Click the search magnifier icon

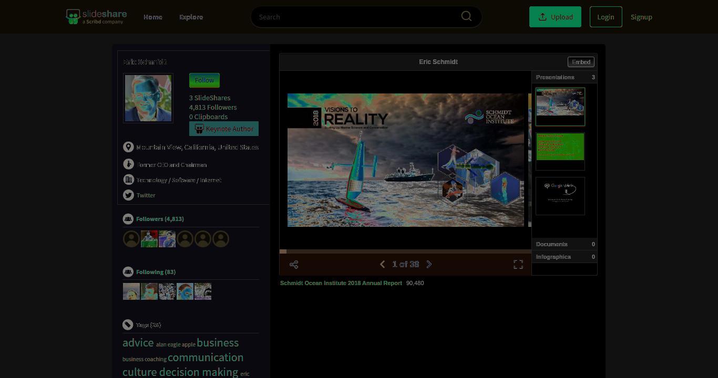click(x=466, y=16)
